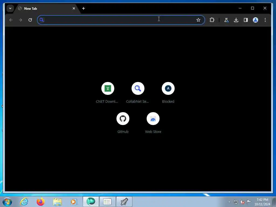This screenshot has width=276, height=207.
Task: Click the muted volume tray icon
Action: click(242, 202)
